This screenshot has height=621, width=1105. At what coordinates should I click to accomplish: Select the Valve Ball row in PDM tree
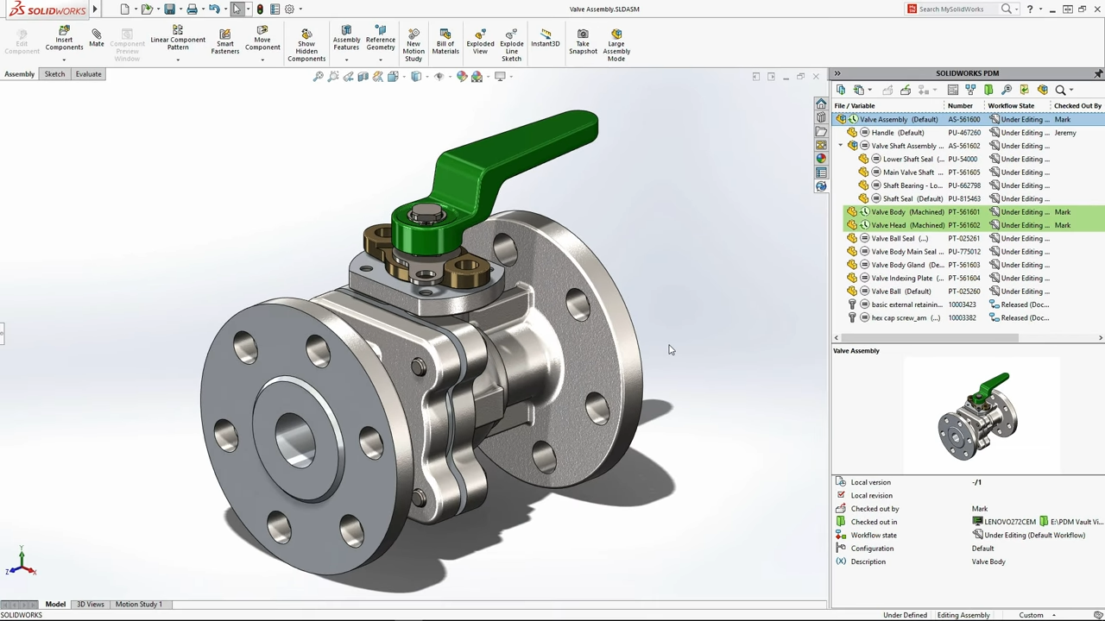click(901, 292)
